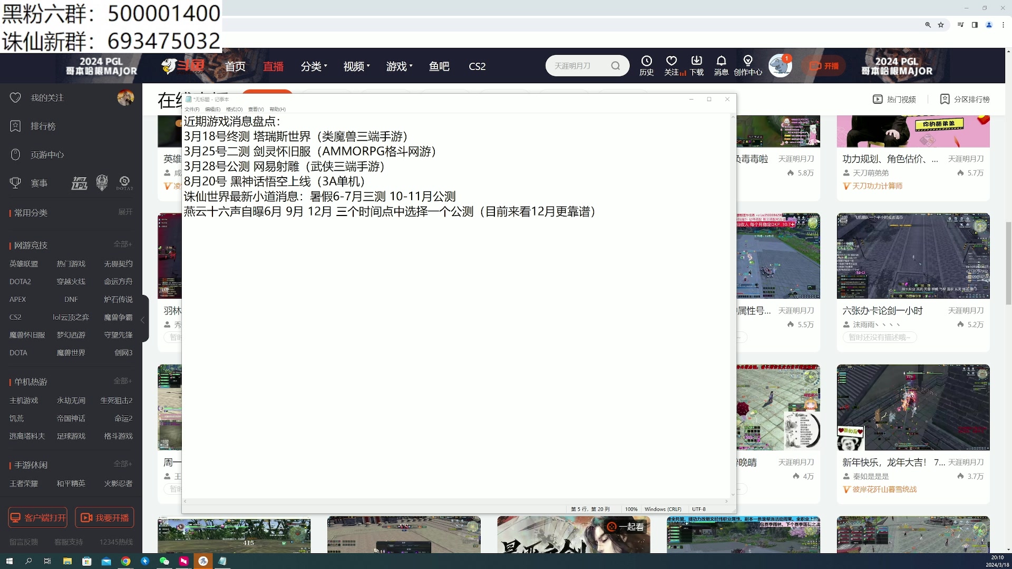Click the 斗鱼 site logo
Image resolution: width=1012 pixels, height=569 pixels.
click(182, 66)
